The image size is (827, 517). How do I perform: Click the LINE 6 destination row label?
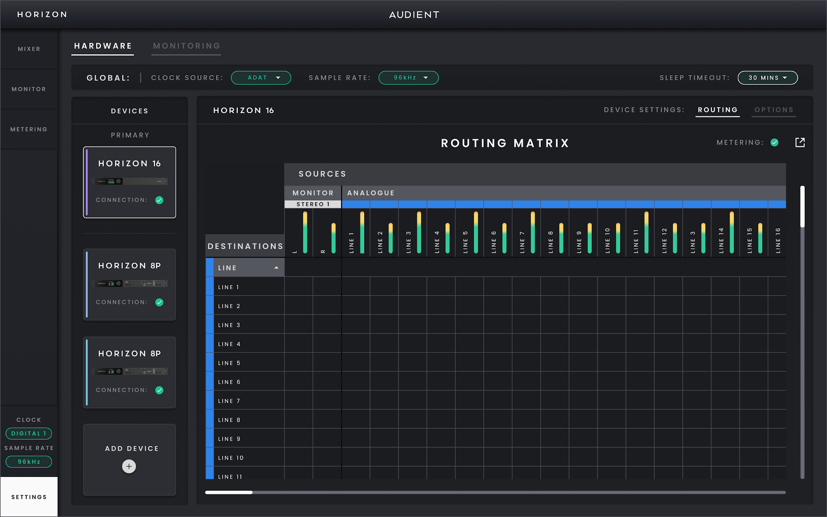[x=229, y=382]
